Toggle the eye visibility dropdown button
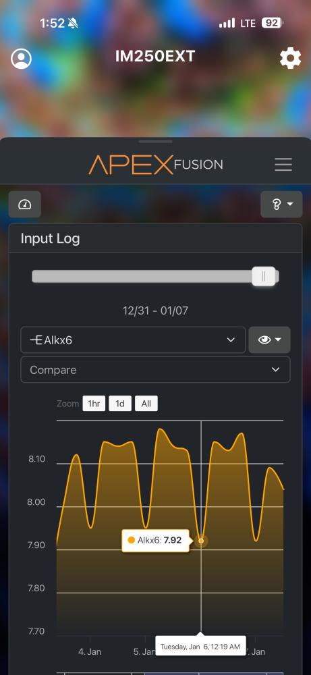Viewport: 311px width, 675px height. (x=269, y=340)
